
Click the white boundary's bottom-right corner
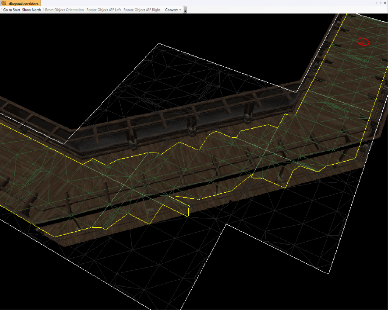[328, 273]
